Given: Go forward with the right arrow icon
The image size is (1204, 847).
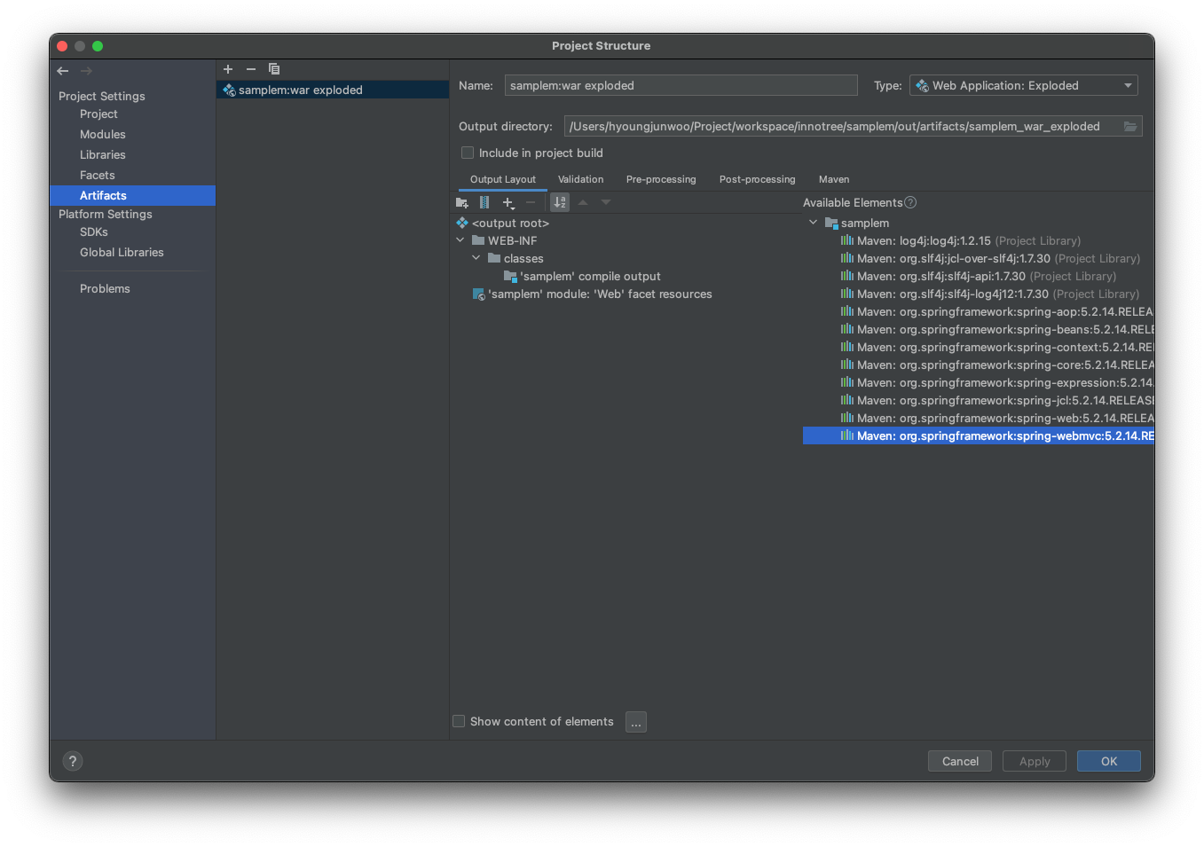Looking at the screenshot, I should pyautogui.click(x=86, y=71).
